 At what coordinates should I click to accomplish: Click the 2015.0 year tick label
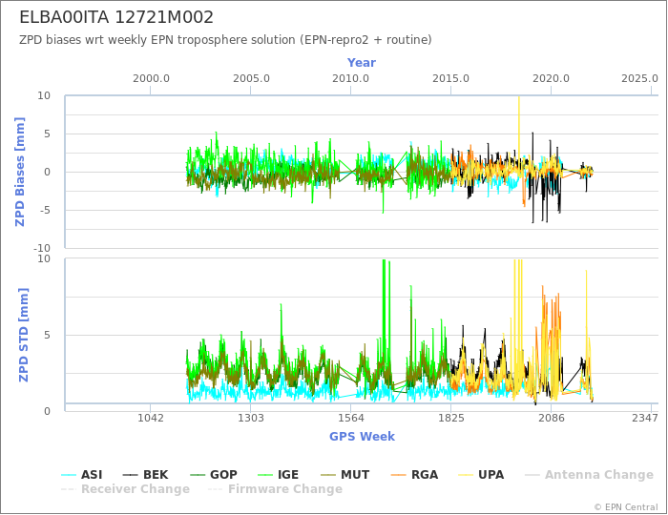(450, 79)
